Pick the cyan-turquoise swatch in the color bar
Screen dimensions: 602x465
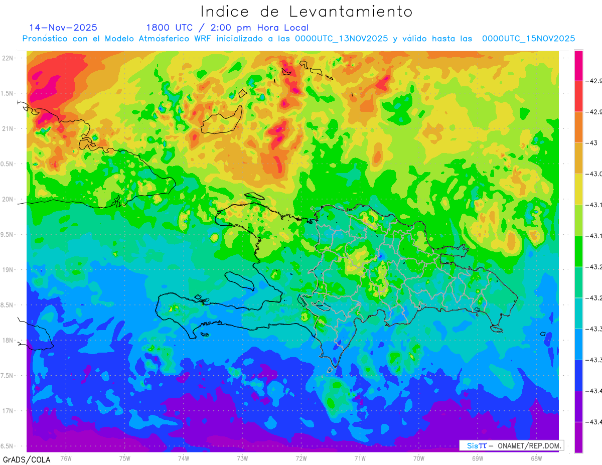point(578,314)
